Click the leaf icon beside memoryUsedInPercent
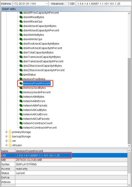The image size is (132, 187). point(21,92)
